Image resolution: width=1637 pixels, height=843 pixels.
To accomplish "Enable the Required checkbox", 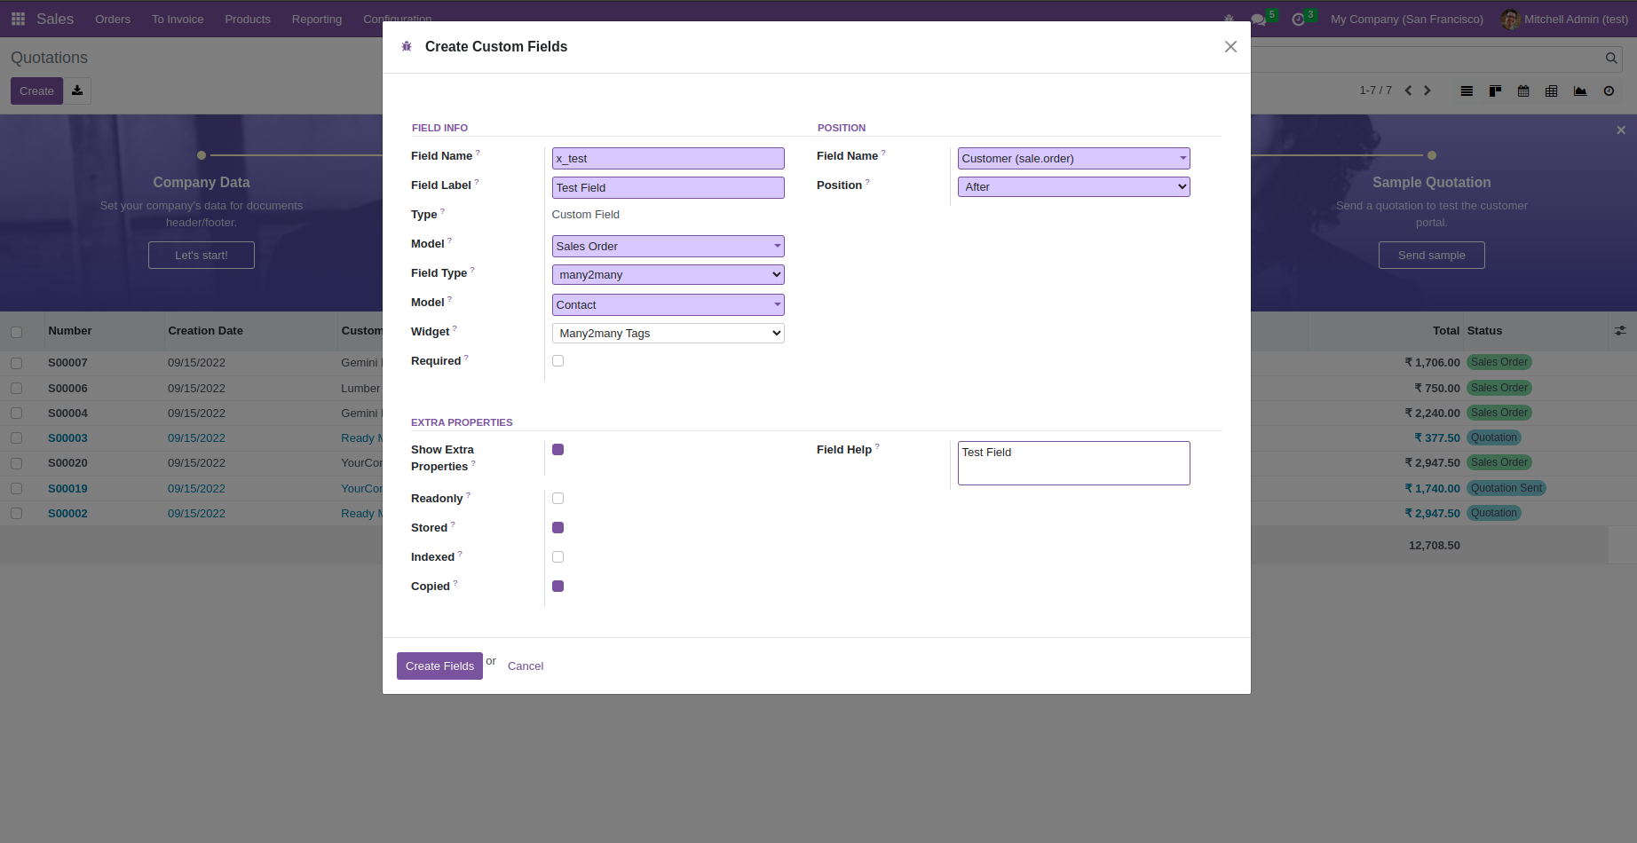I will tap(558, 361).
